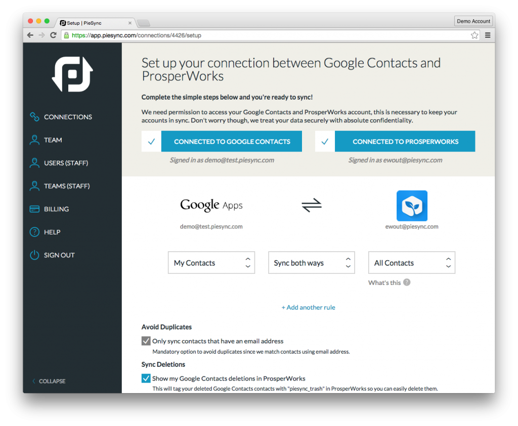
Task: Click the Sign Out power icon
Action: 34,255
